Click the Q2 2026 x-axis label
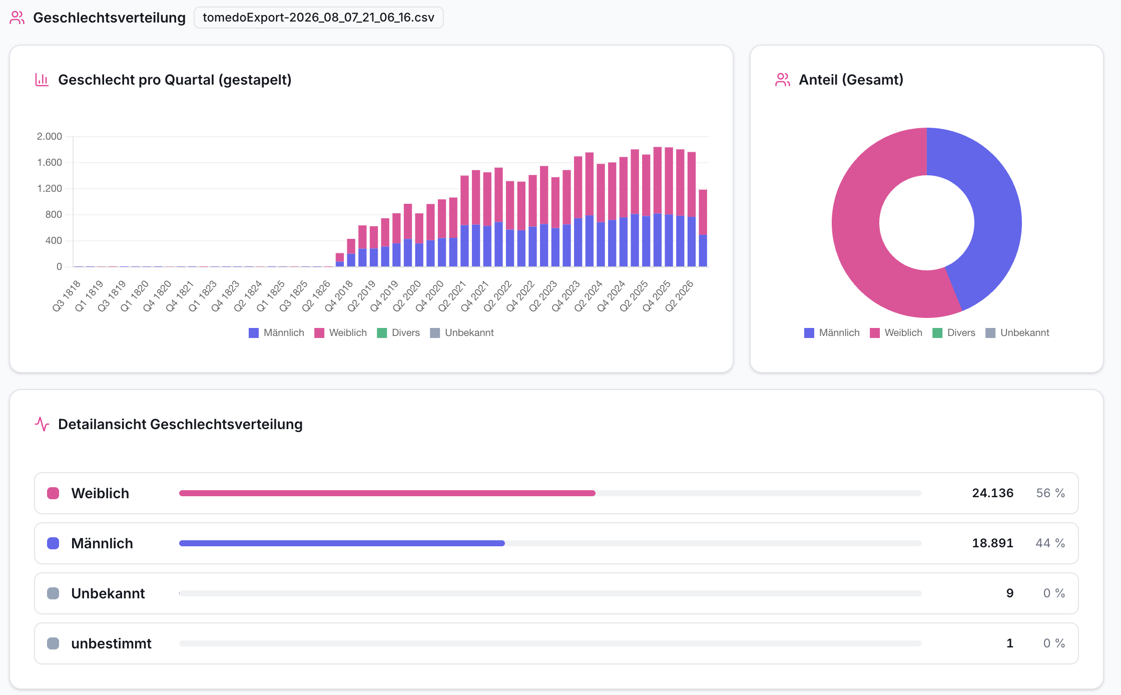The width and height of the screenshot is (1121, 695). (x=679, y=296)
